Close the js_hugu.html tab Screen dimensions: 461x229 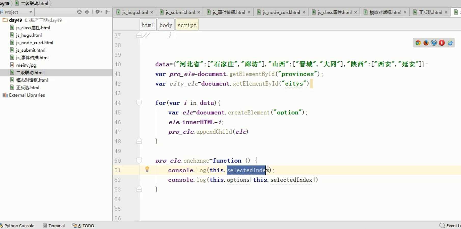click(x=152, y=12)
